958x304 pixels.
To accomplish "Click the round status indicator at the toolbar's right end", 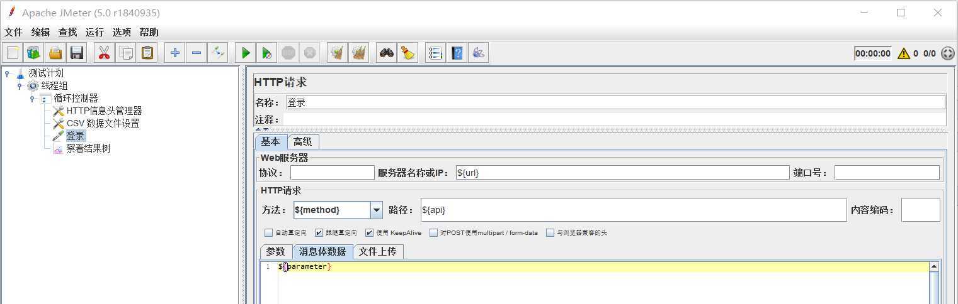I will 947,53.
